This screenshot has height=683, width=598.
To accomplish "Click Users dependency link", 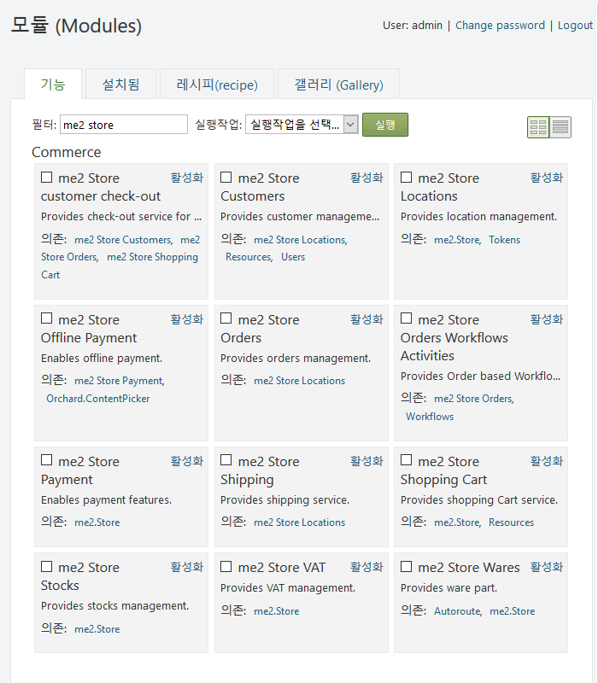I will click(293, 257).
